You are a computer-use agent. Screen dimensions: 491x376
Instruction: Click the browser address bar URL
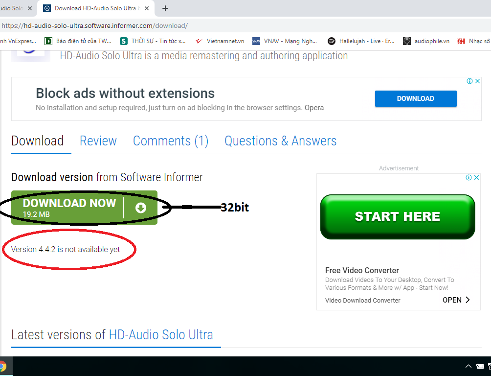[94, 26]
